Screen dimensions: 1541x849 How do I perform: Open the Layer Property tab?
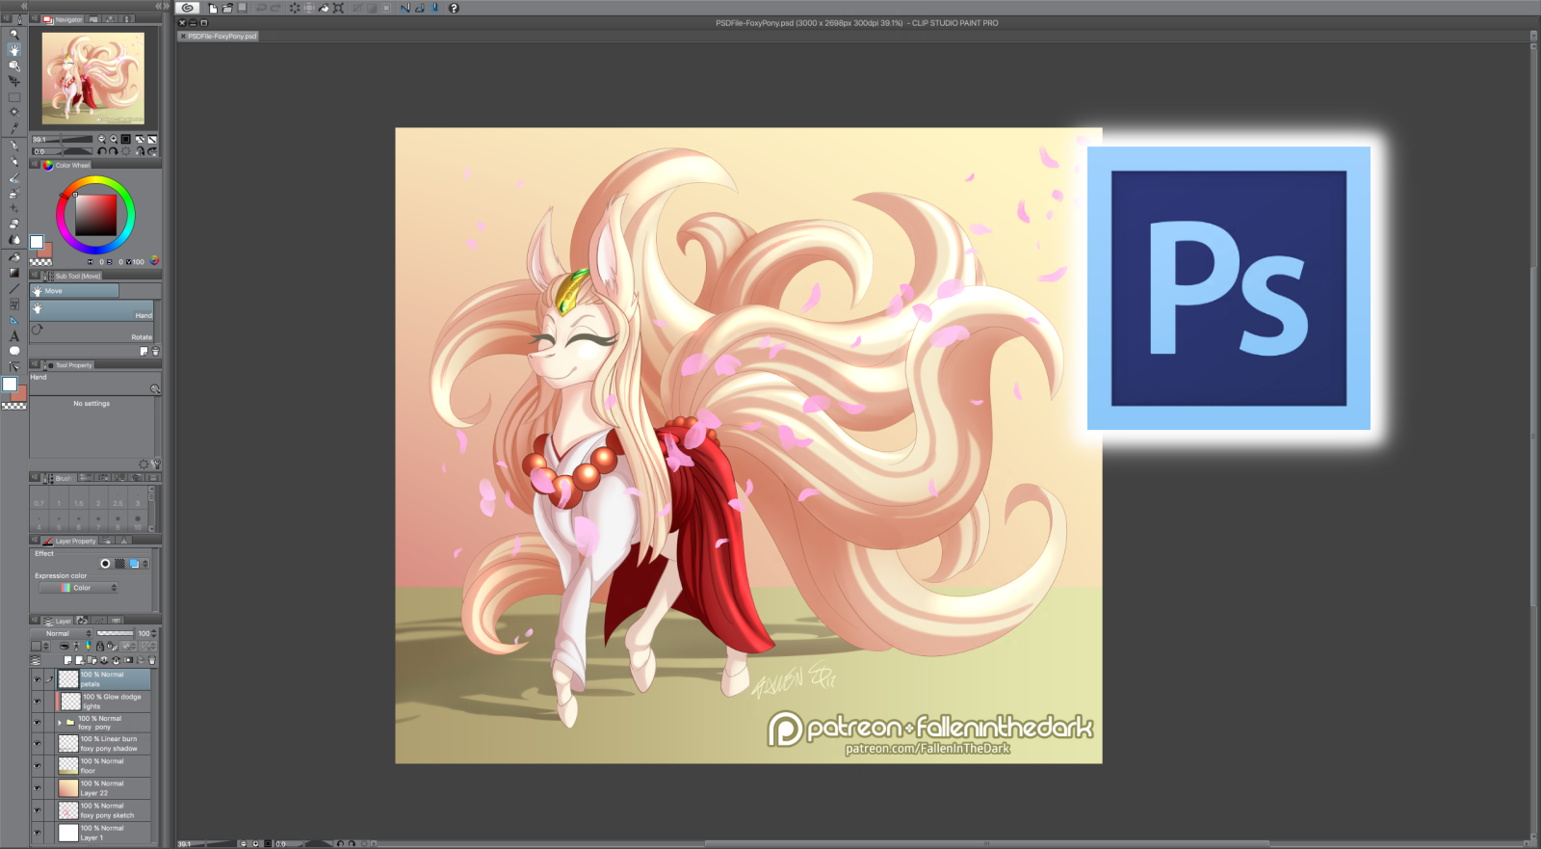(x=70, y=541)
